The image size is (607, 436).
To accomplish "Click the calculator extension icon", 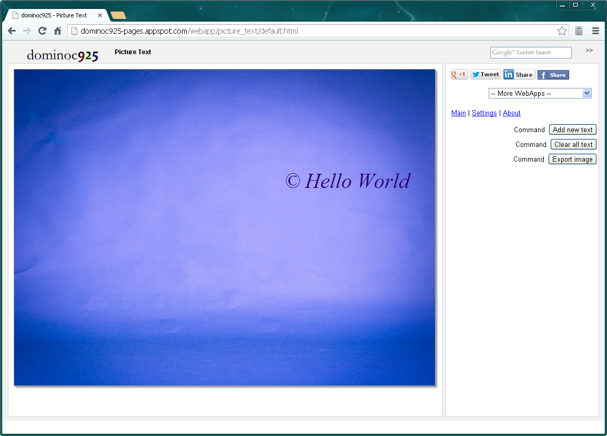I will 579,31.
